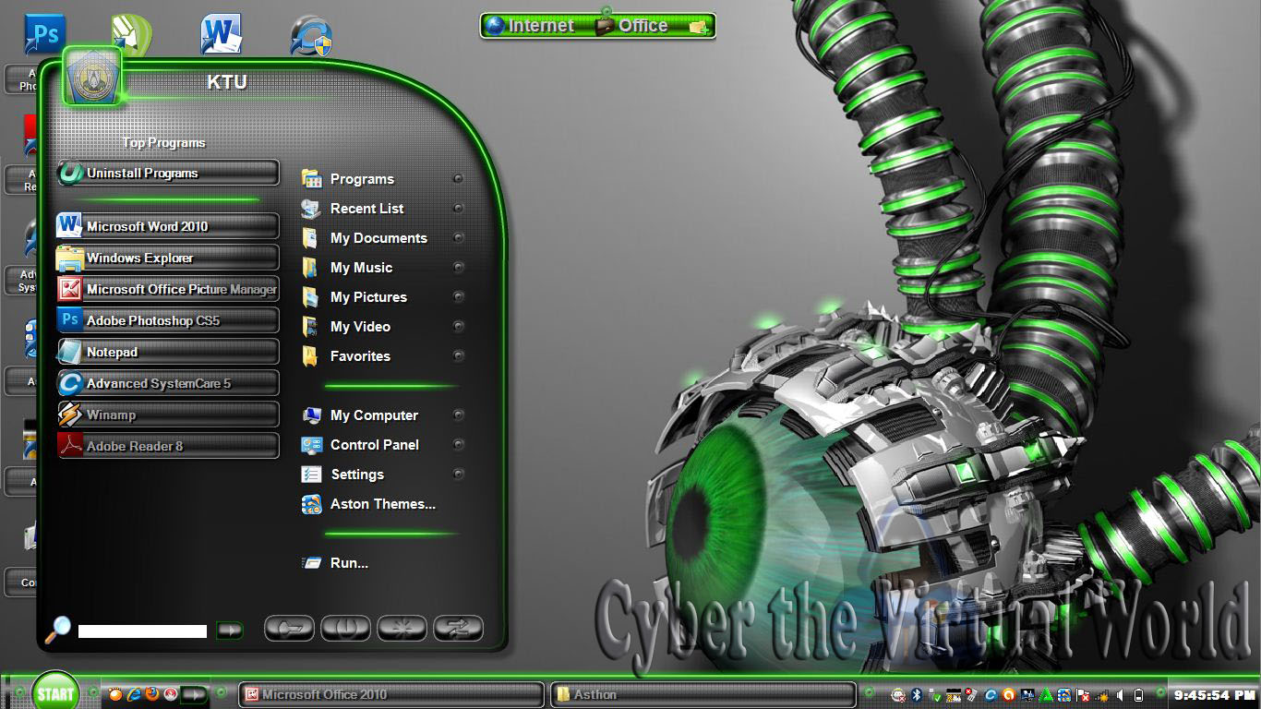The height and width of the screenshot is (709, 1261).
Task: Click the START button
Action: click(55, 694)
